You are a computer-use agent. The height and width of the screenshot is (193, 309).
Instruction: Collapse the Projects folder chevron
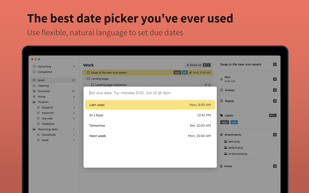(x=74, y=102)
